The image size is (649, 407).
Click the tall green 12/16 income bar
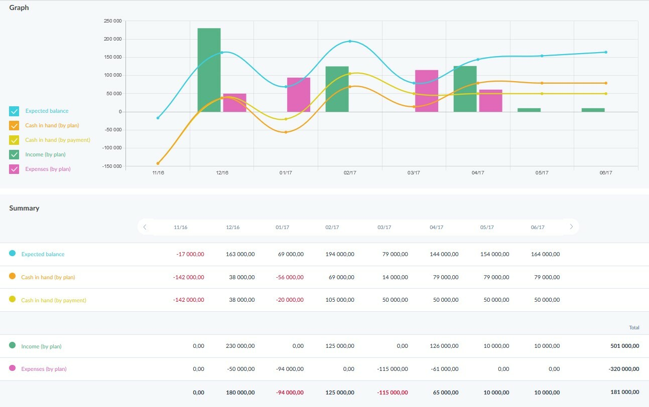(209, 70)
